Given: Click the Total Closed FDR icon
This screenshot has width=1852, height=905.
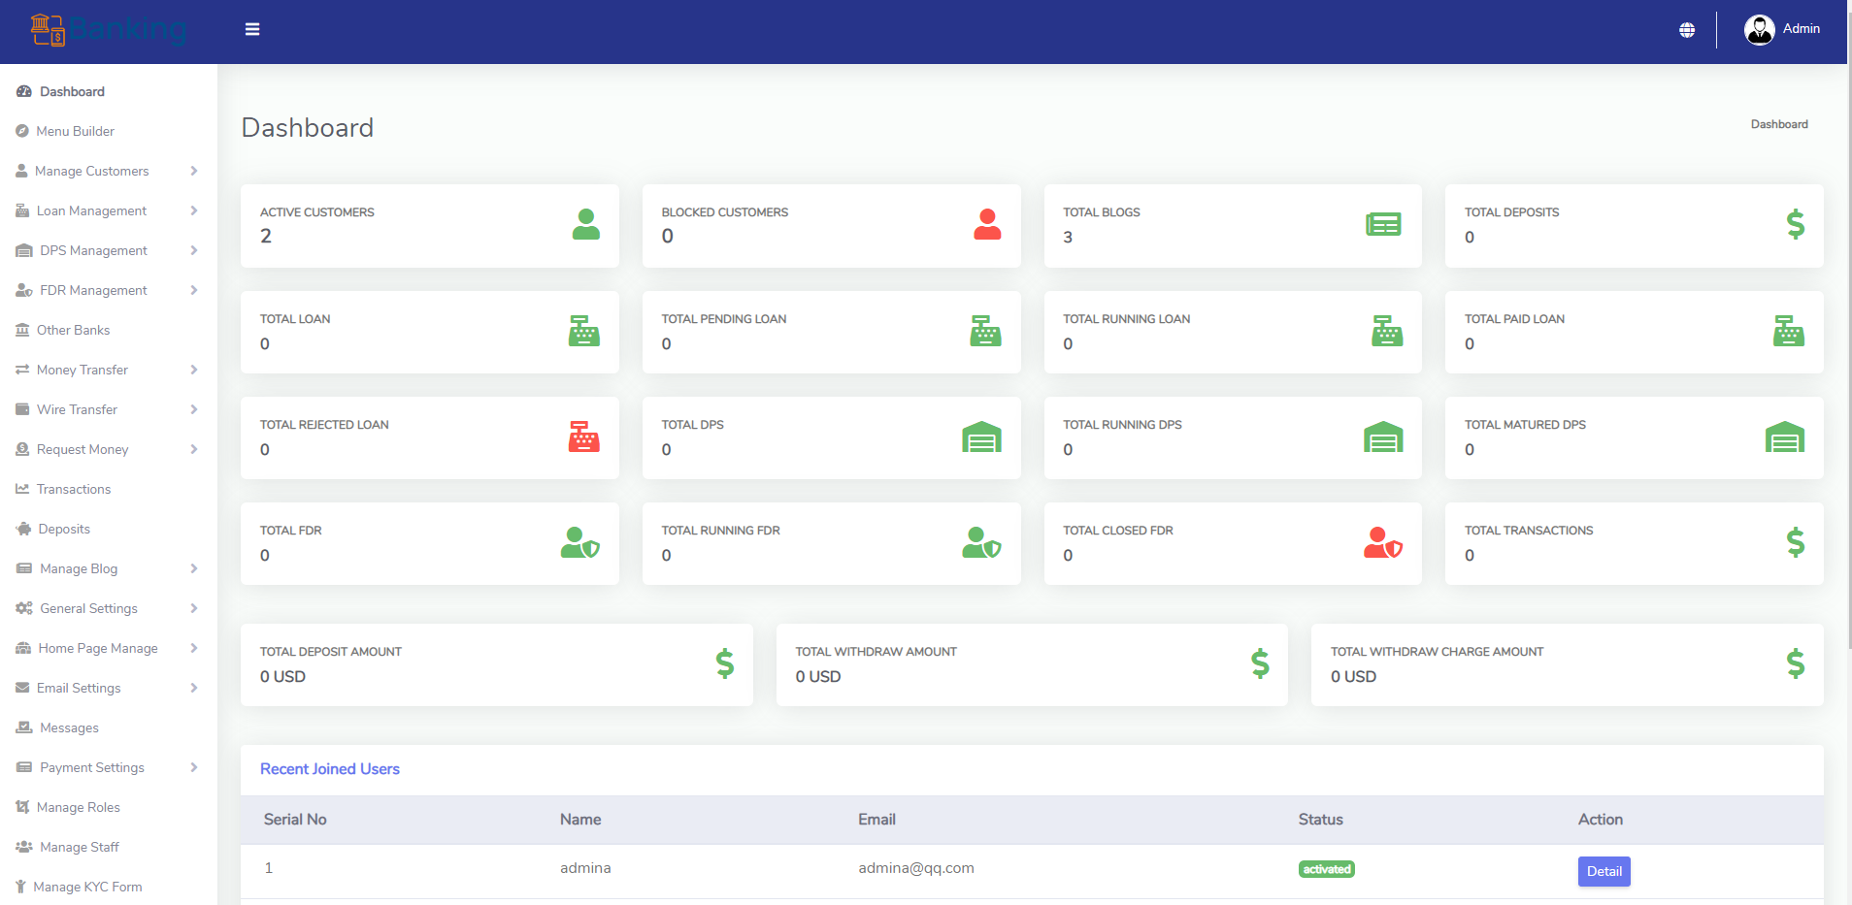Looking at the screenshot, I should click(1383, 543).
